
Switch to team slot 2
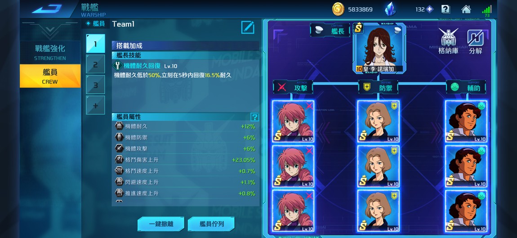point(95,65)
